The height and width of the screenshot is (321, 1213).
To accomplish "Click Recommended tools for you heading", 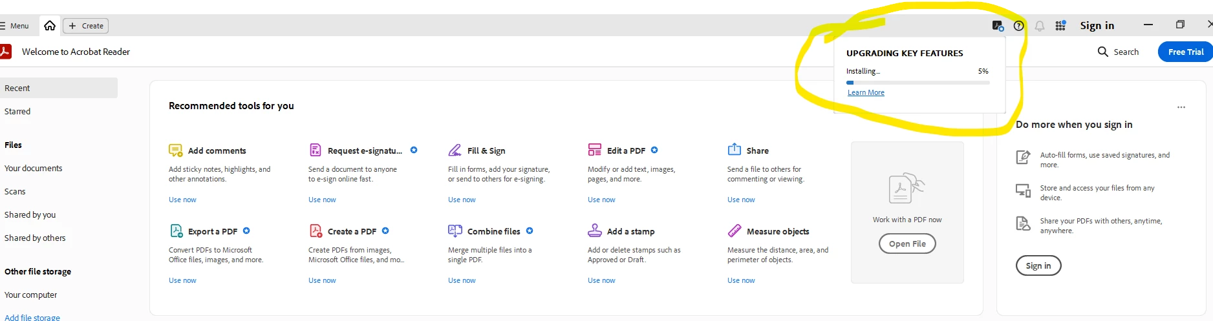I will [x=231, y=106].
